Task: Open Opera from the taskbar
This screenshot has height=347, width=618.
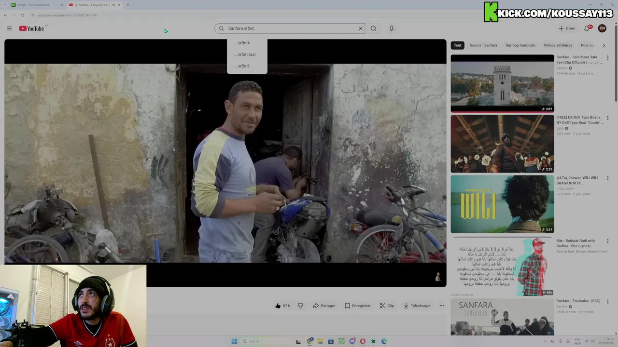Action: pos(363,341)
